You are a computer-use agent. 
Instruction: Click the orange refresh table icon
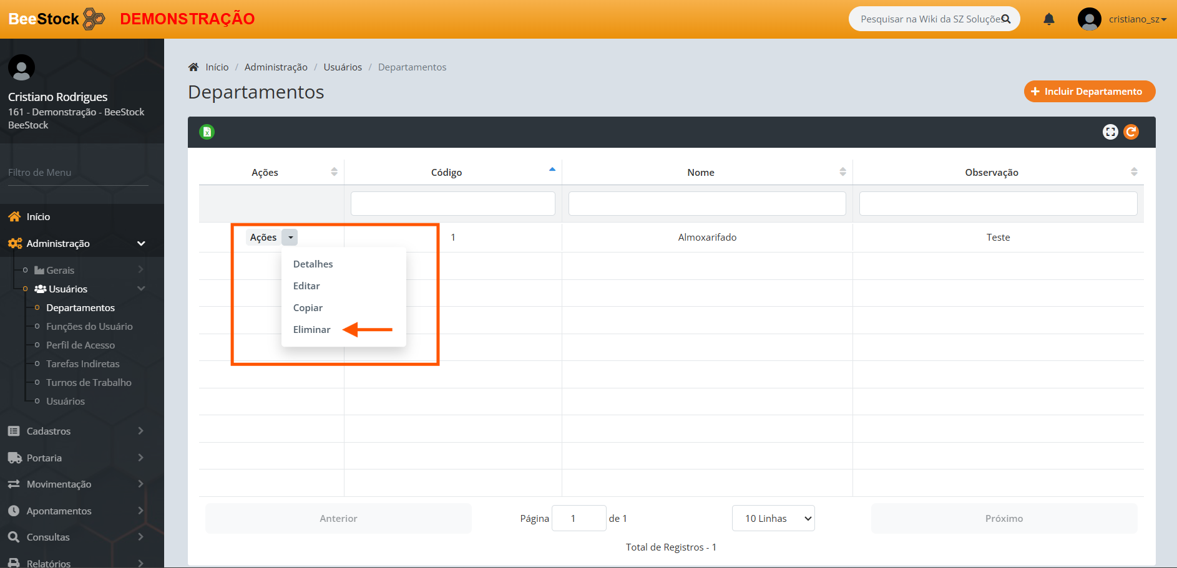(x=1131, y=132)
